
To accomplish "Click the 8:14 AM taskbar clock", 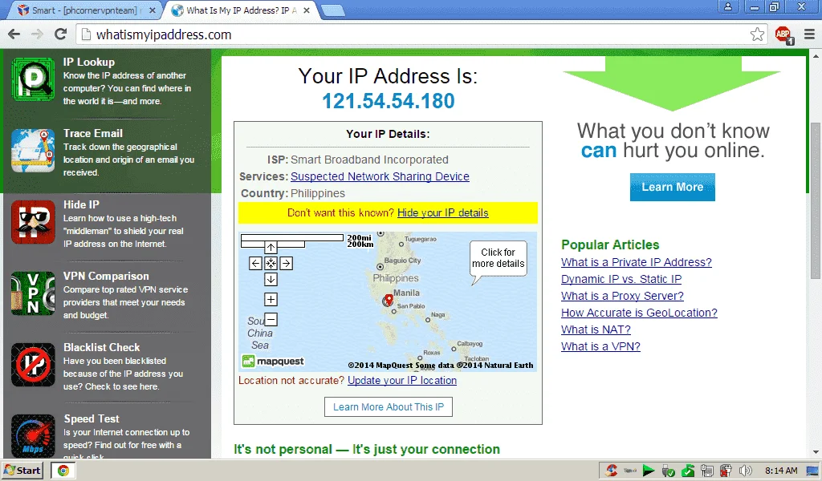I will point(781,471).
